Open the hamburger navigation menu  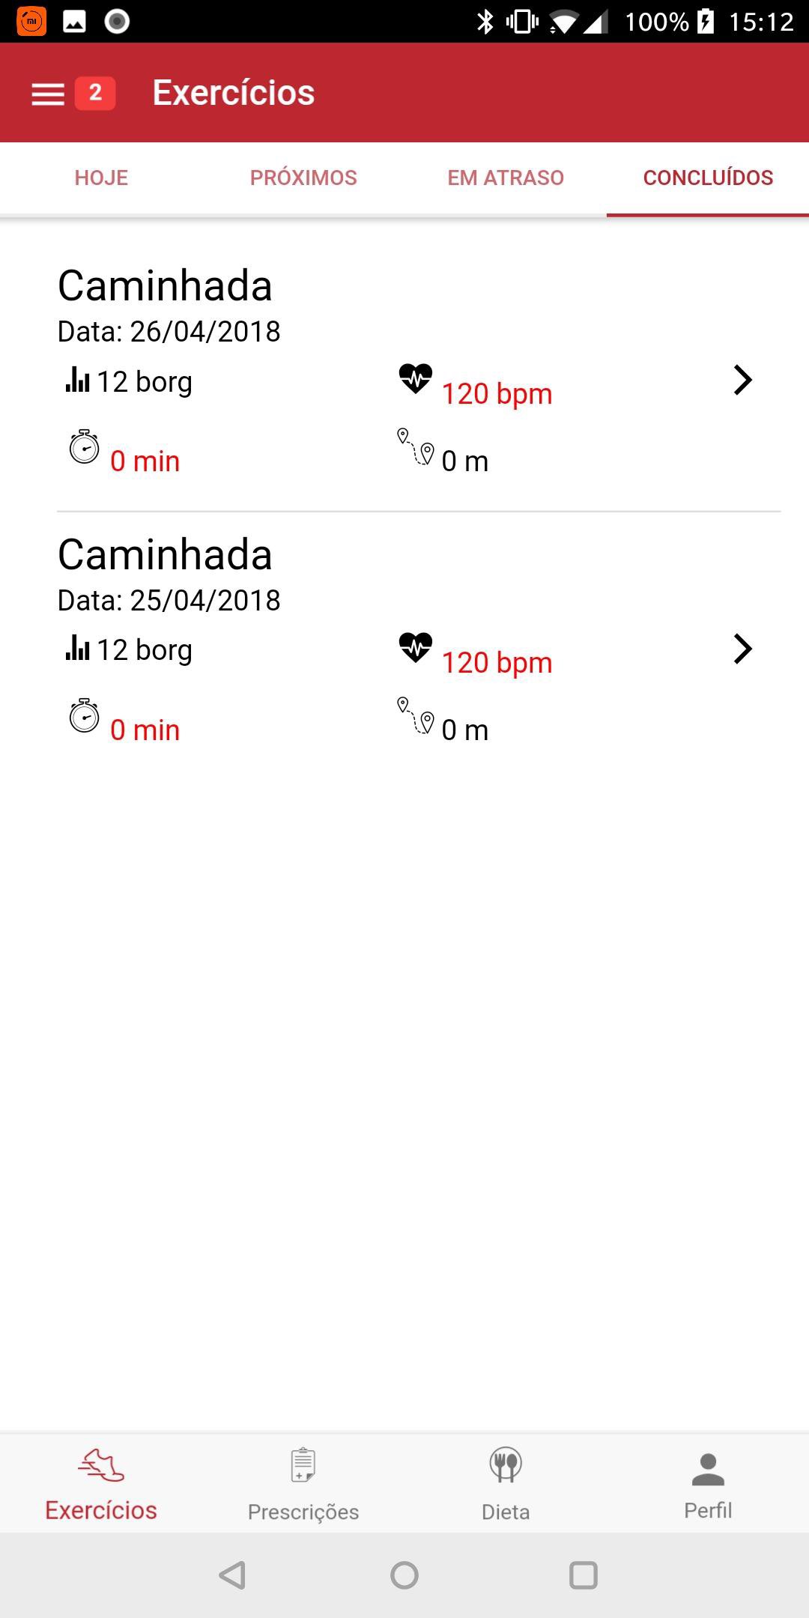[x=47, y=94]
